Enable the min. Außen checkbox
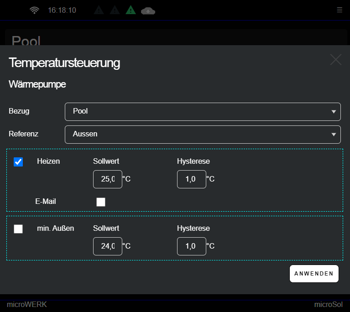The height and width of the screenshot is (312, 350). [18, 229]
